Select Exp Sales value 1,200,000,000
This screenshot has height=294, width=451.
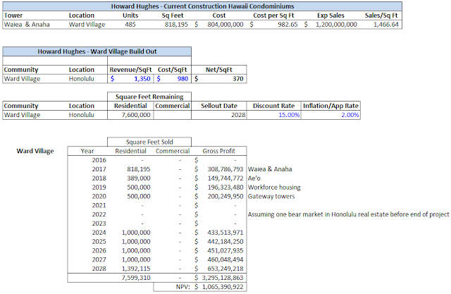click(x=336, y=25)
